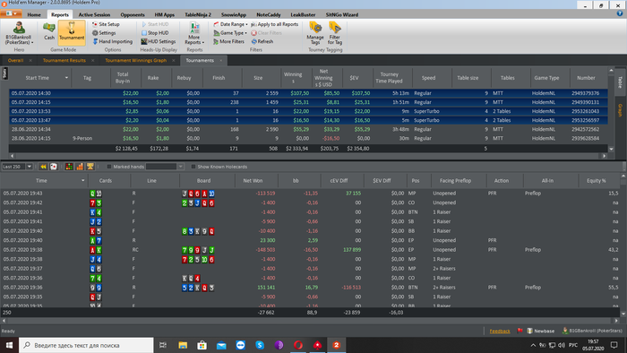Expand More Reports dropdown

pos(194,33)
